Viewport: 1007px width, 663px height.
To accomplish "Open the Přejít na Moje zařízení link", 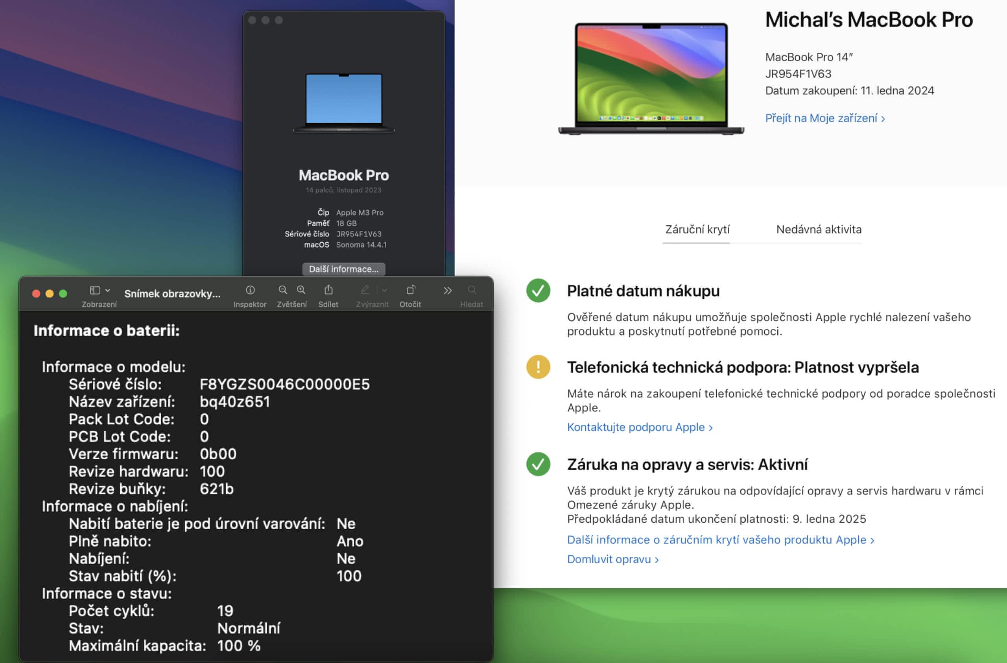I will tap(824, 118).
